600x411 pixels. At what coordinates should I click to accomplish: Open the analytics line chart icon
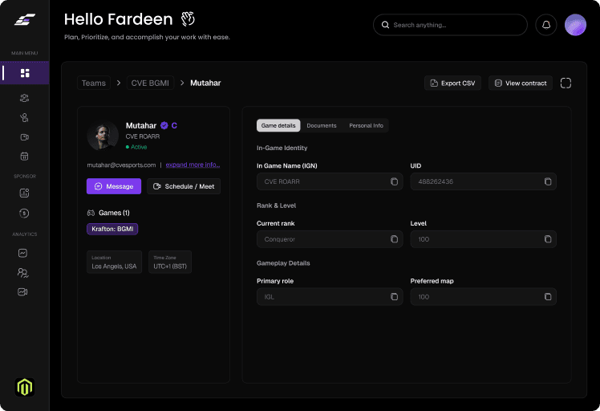[22, 253]
